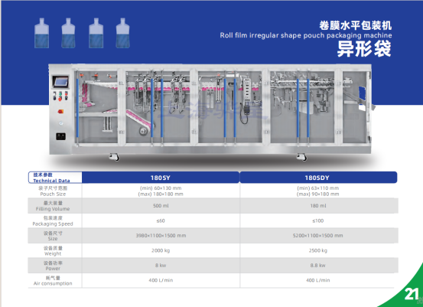
Task: Click the '≤60' packaging speed cell
Action: (x=161, y=220)
